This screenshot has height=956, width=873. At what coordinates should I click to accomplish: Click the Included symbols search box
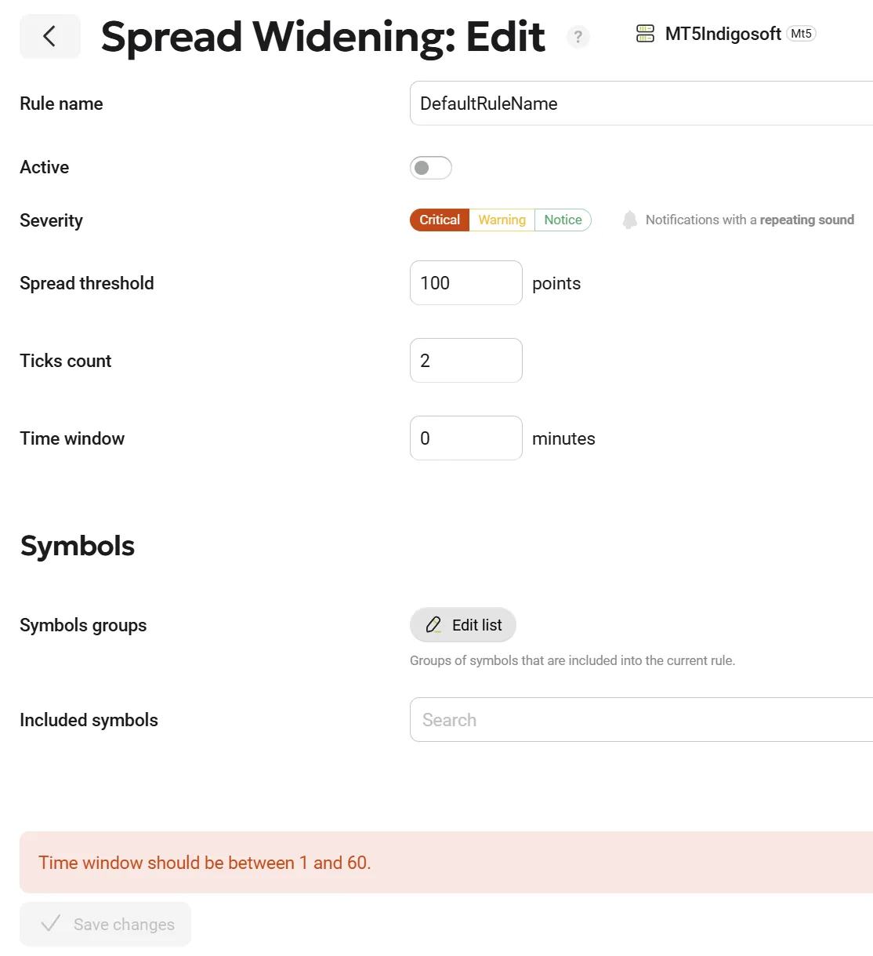pyautogui.click(x=641, y=720)
